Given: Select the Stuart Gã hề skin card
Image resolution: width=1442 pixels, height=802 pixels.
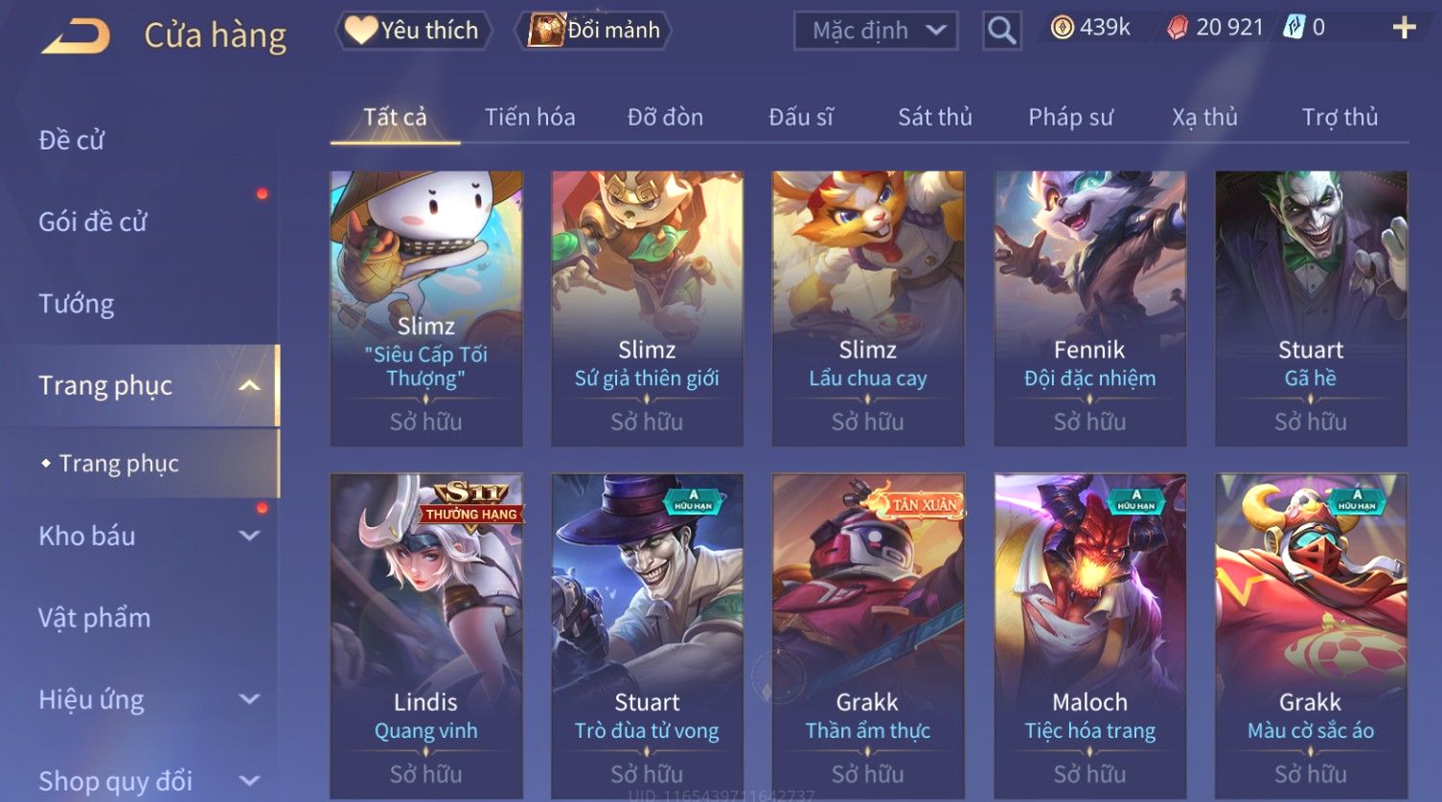Looking at the screenshot, I should click(x=1311, y=309).
